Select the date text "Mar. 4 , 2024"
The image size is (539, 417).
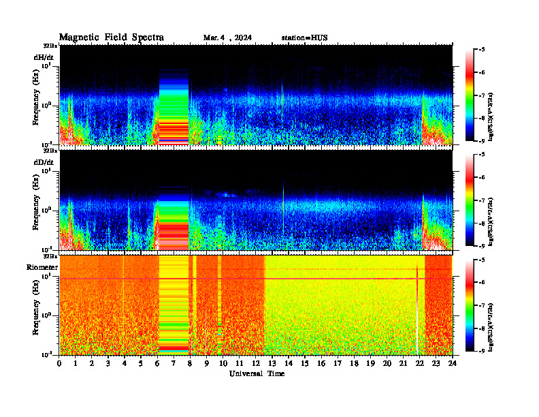click(x=227, y=37)
